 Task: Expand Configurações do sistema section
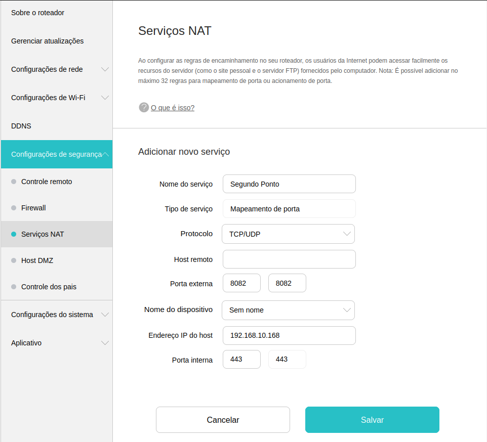click(56, 315)
